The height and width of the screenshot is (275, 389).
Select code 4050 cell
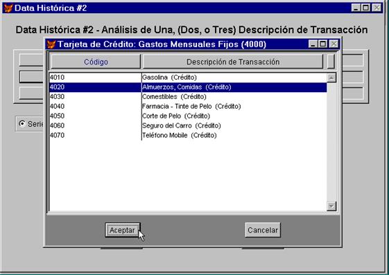coord(95,116)
